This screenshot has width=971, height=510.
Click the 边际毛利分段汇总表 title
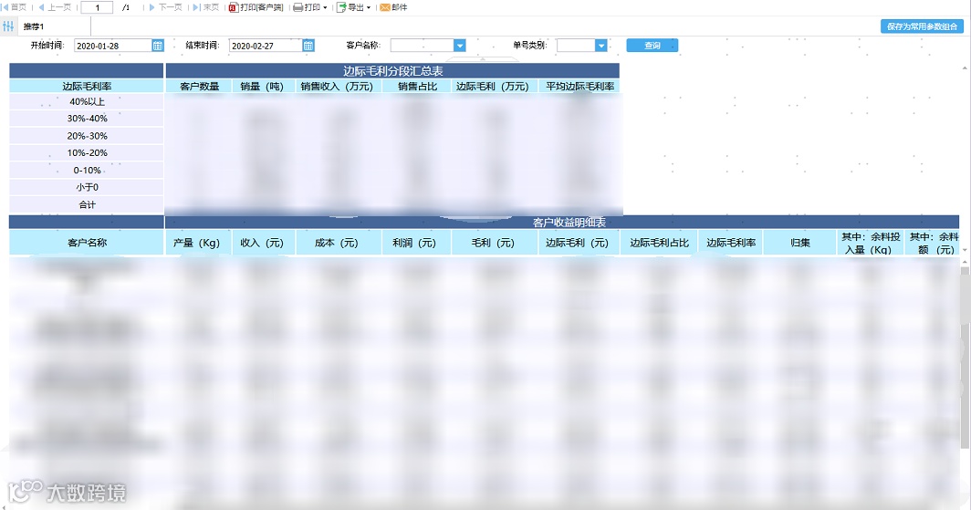[x=392, y=70]
